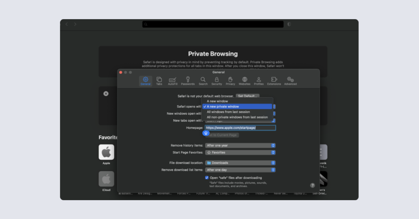The height and width of the screenshot is (219, 419).
Task: Close the General preferences window
Action: tap(121, 72)
